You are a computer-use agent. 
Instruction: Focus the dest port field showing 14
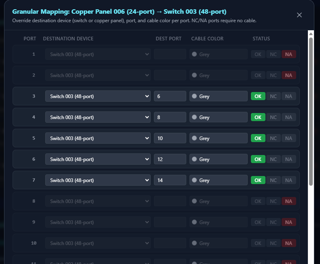click(170, 180)
